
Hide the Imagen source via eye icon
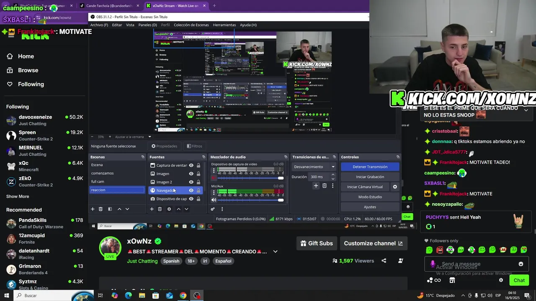tap(191, 174)
